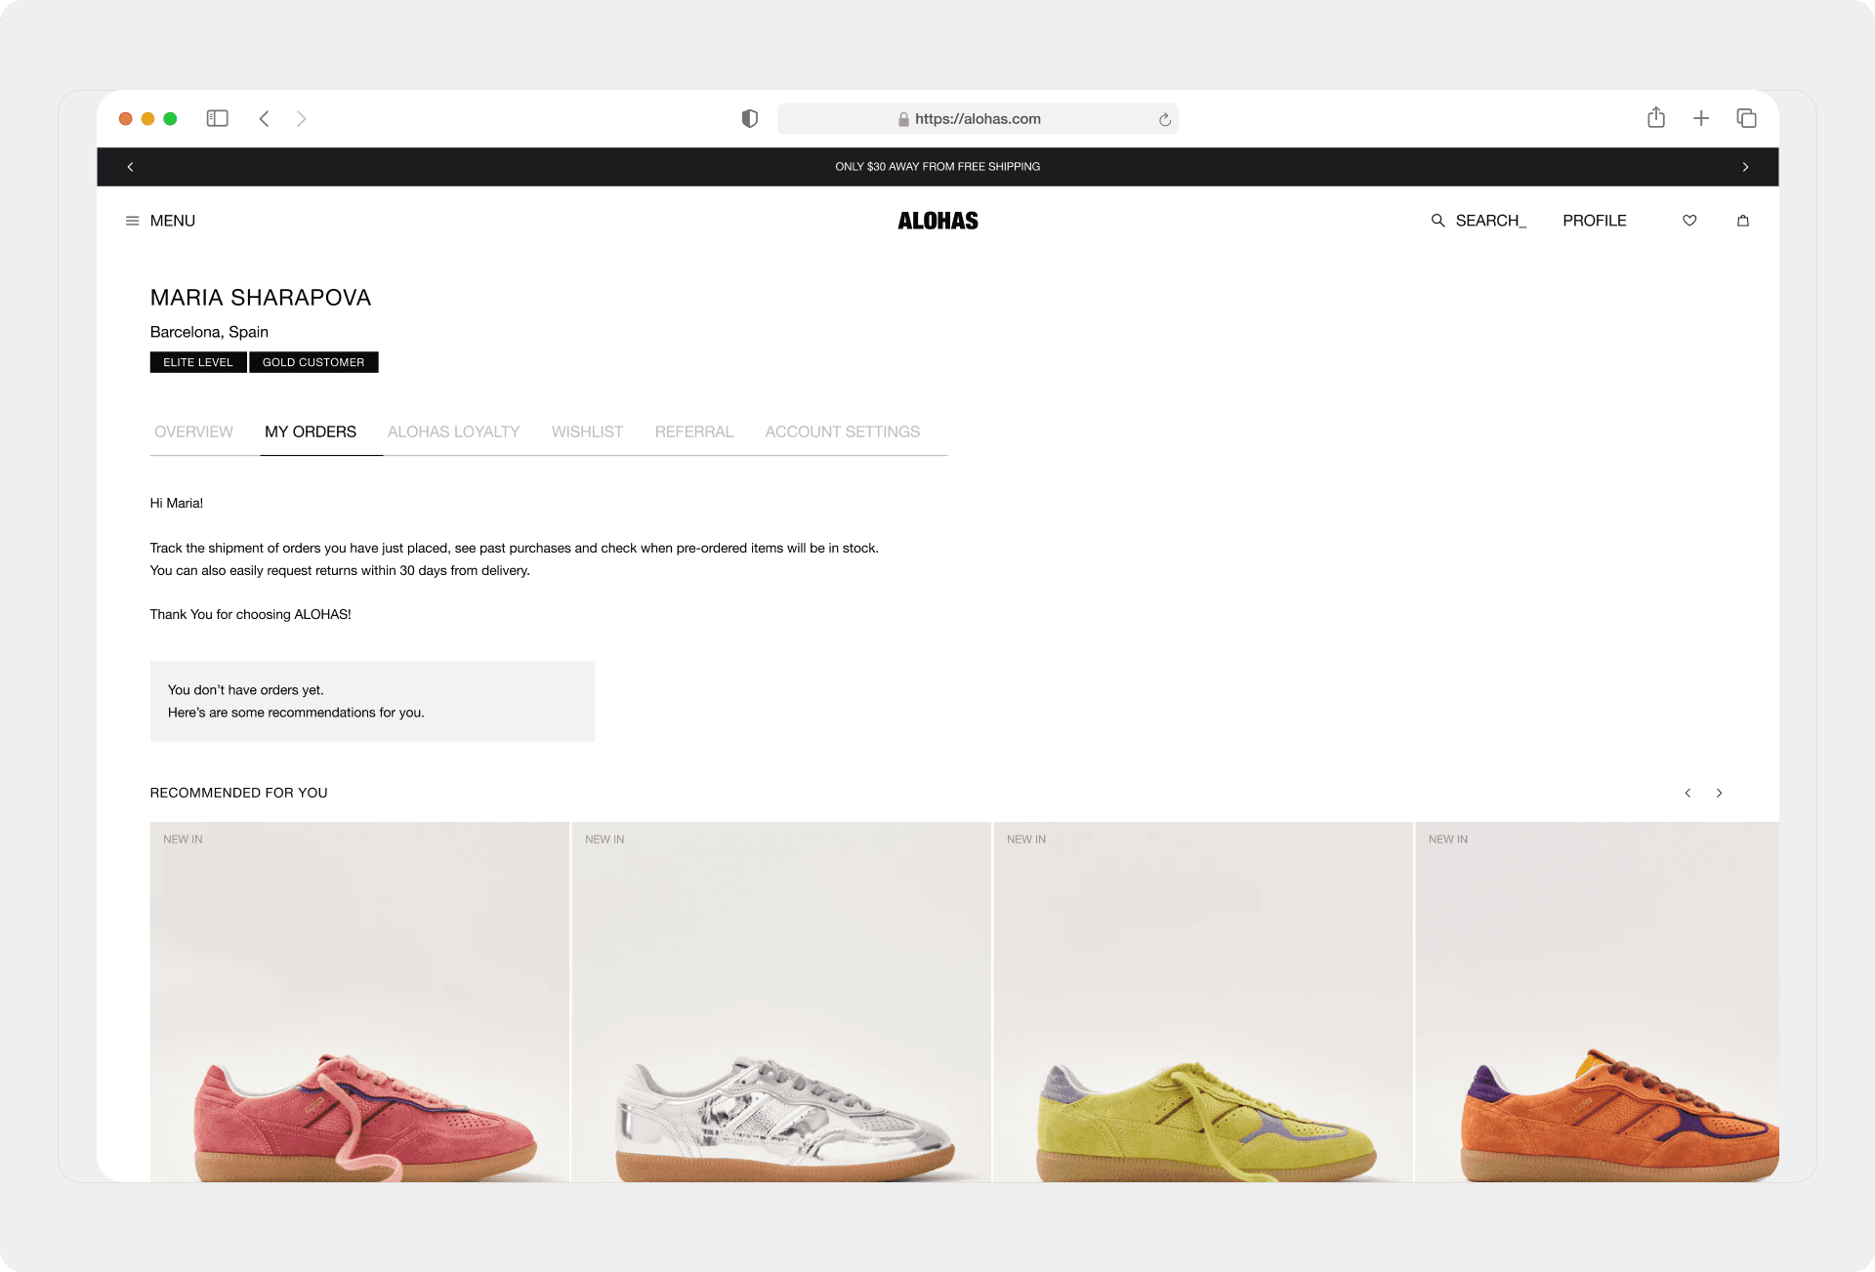Show the browser tab overview icon
This screenshot has width=1875, height=1272.
coord(1746,118)
